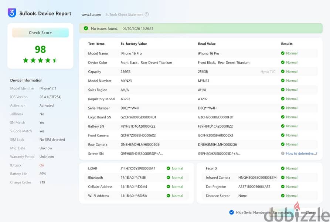Click the Normal check icon in Infrared Camera row
The width and height of the screenshot is (330, 222).
[283, 177]
